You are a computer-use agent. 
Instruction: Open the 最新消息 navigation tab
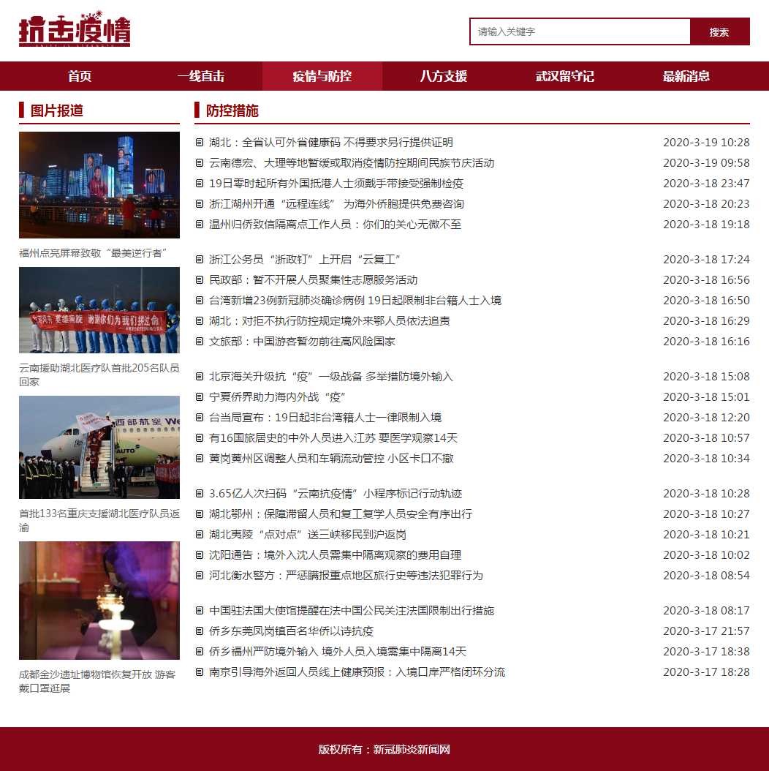pyautogui.click(x=686, y=76)
